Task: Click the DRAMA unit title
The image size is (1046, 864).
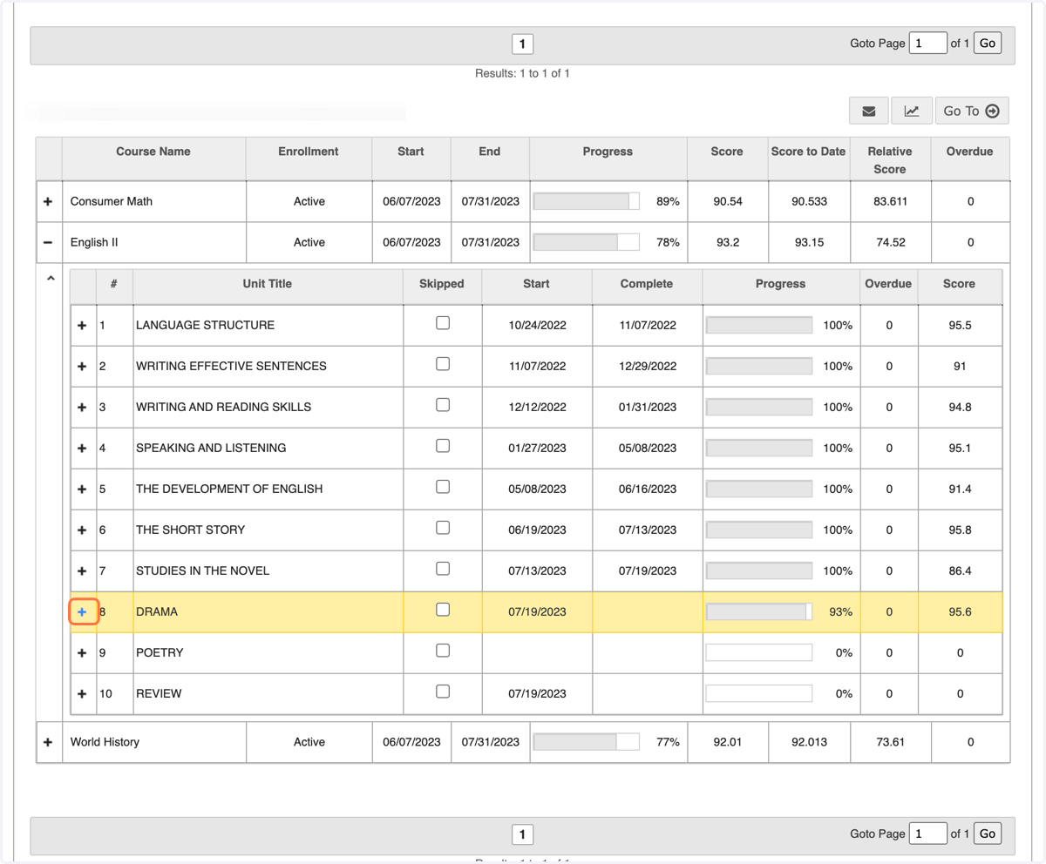Action: tap(157, 611)
